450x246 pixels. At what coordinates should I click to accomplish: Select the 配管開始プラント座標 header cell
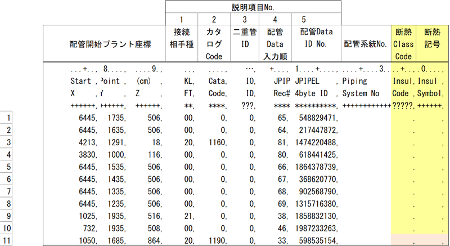104,43
